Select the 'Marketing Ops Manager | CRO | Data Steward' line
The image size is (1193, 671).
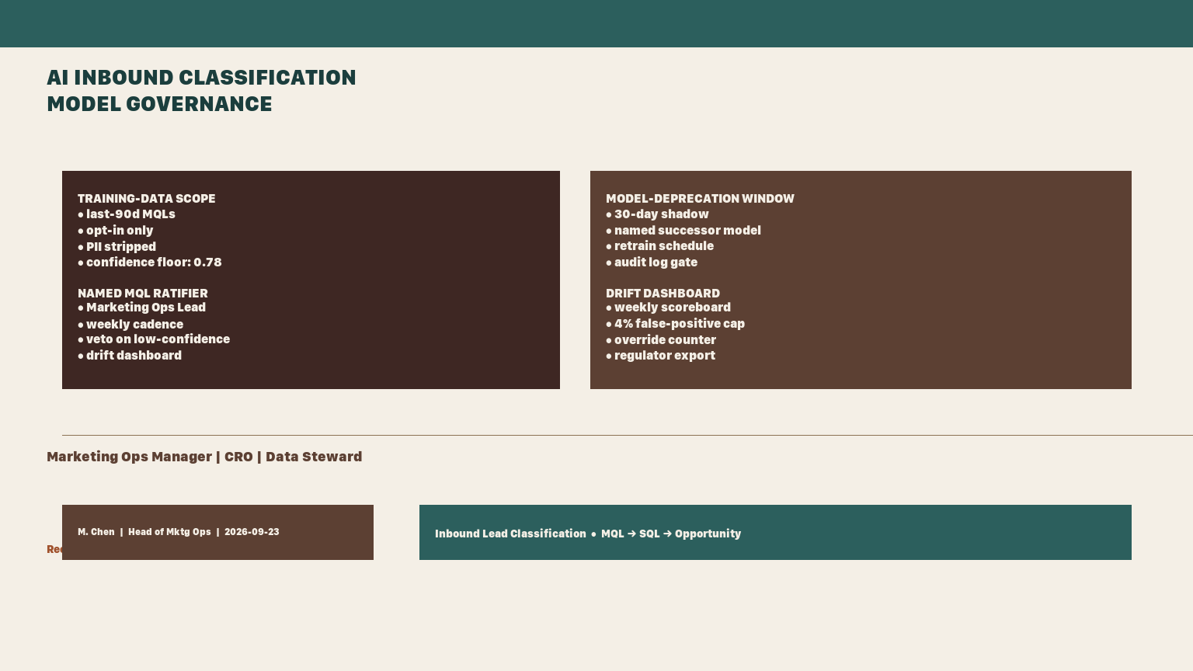click(204, 457)
